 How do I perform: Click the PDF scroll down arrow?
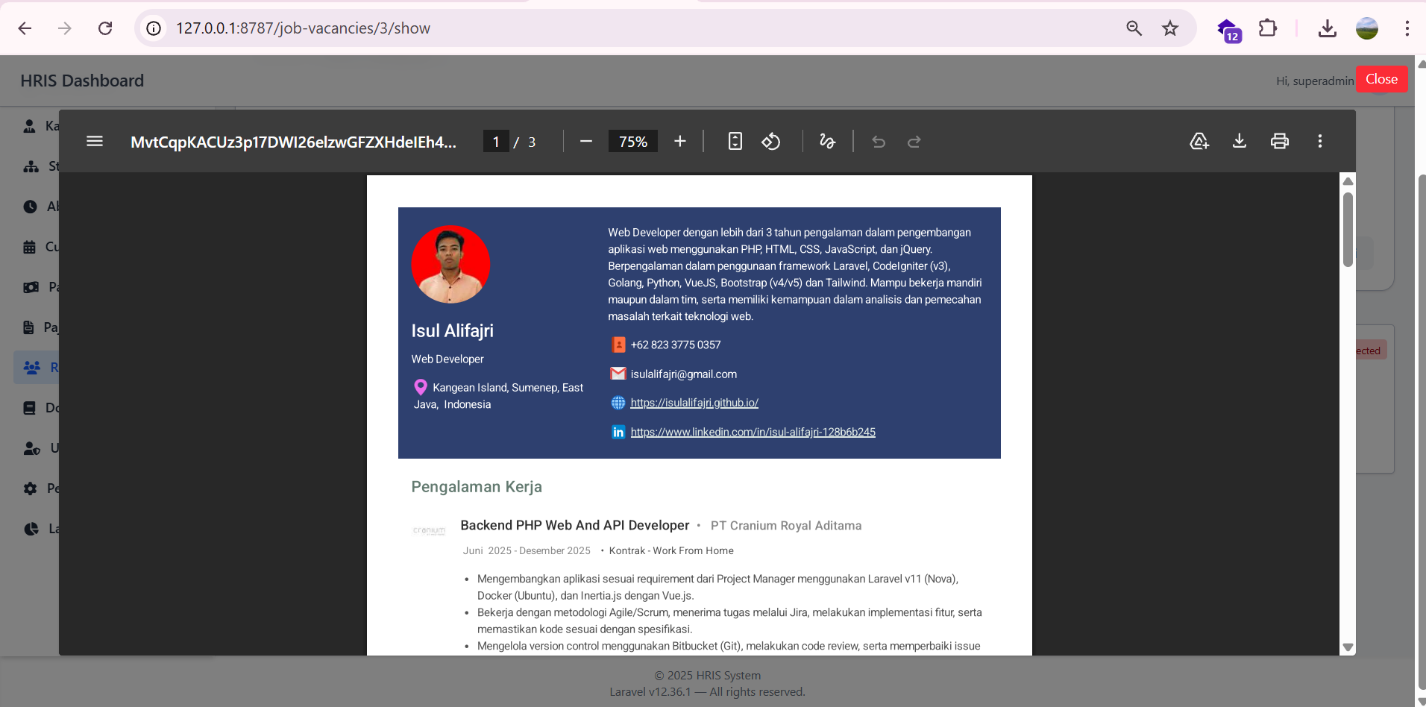1348,647
